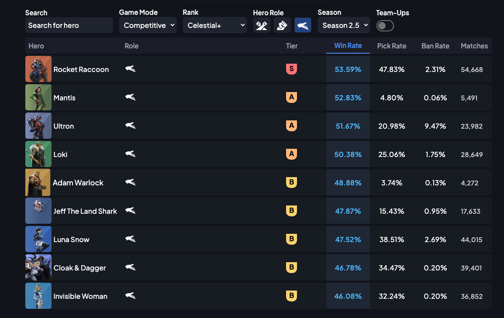Click the 54,668 matches value
This screenshot has width=504, height=318.
click(472, 70)
